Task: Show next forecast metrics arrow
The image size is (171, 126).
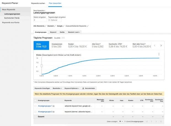Action: point(161,45)
